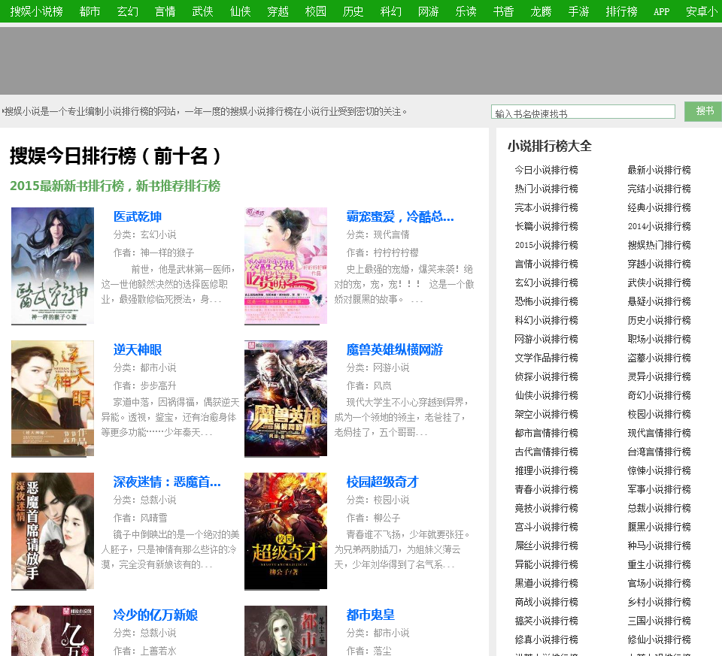This screenshot has height=656, width=722.
Task: Open 排行榜 in the top menu
Action: pos(621,11)
